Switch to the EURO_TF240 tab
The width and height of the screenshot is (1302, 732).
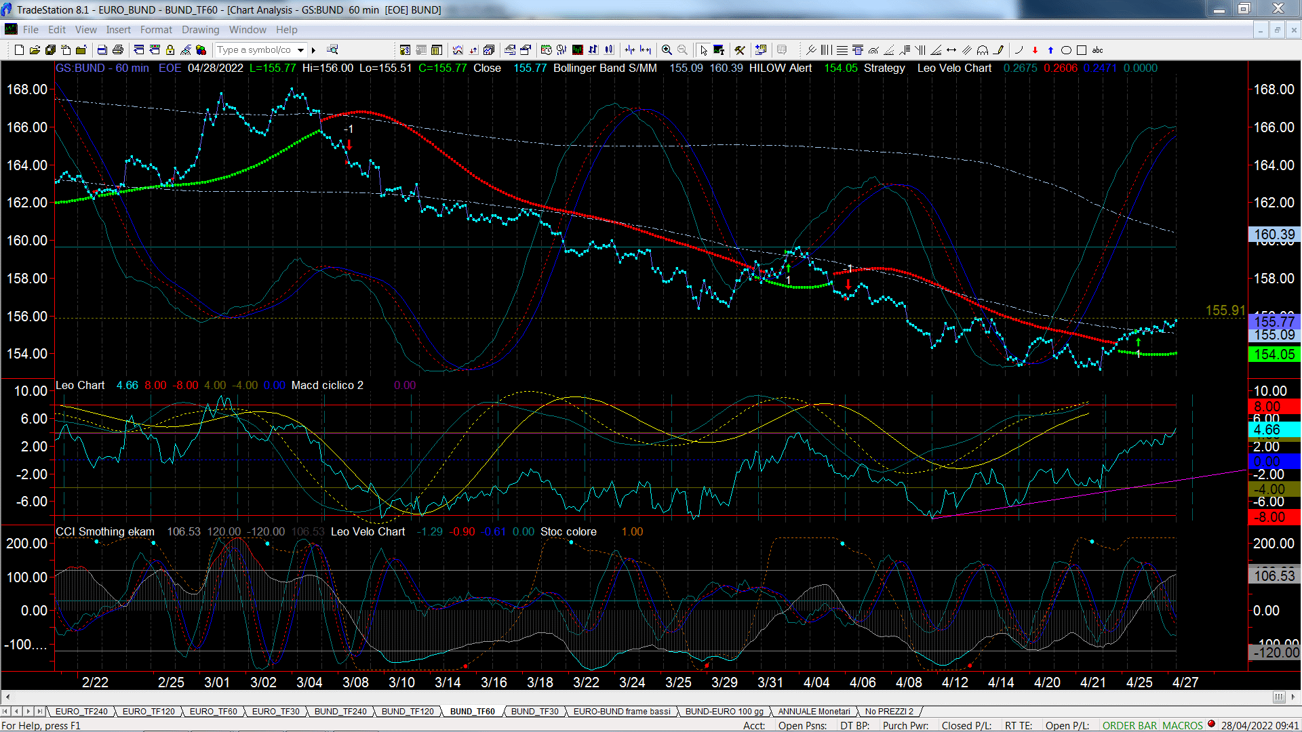click(x=81, y=711)
